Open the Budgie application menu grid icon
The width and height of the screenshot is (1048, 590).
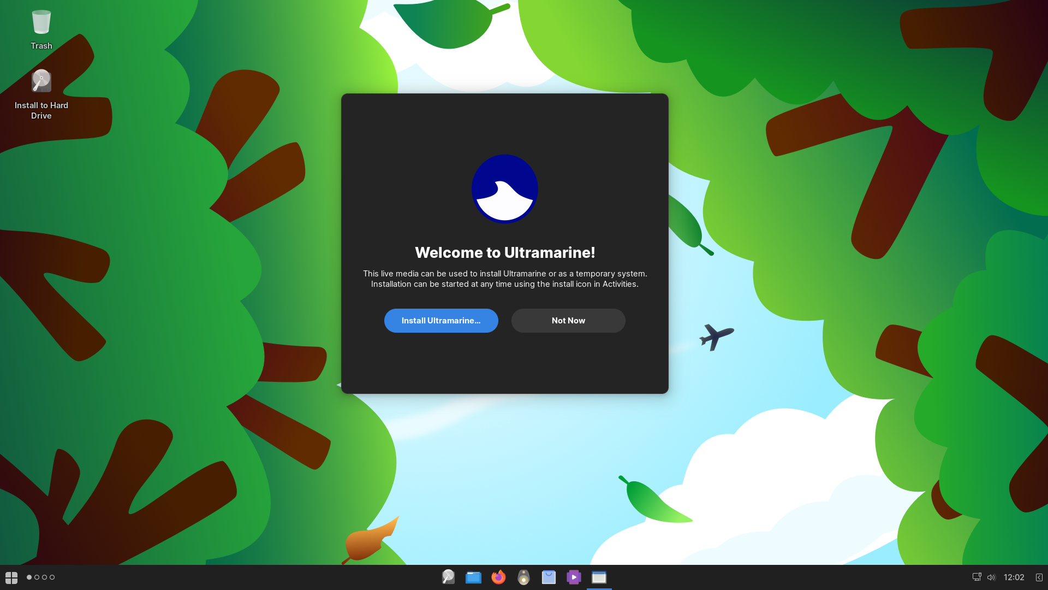point(11,577)
